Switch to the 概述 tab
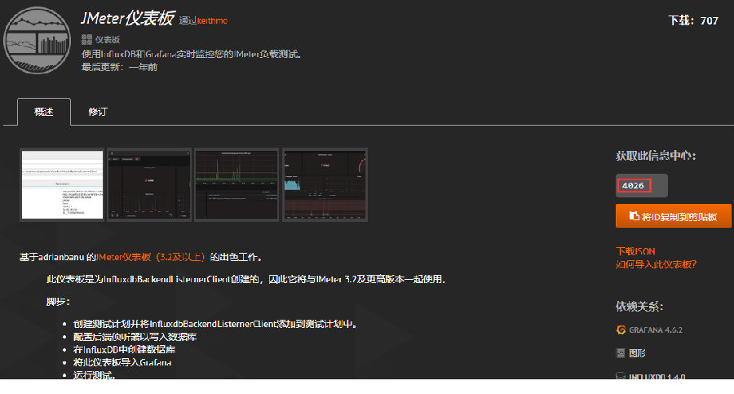The width and height of the screenshot is (734, 394). (x=44, y=112)
